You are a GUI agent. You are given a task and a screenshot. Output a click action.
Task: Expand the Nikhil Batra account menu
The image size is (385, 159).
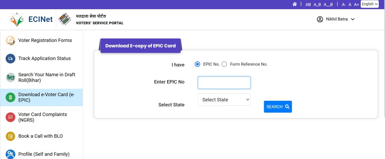click(x=335, y=19)
